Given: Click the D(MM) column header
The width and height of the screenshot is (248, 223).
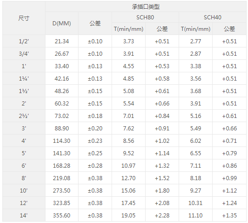Looking at the screenshot, I should pyautogui.click(x=62, y=23).
